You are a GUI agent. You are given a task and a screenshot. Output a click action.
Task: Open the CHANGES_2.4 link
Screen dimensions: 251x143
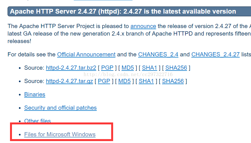pos(158,54)
